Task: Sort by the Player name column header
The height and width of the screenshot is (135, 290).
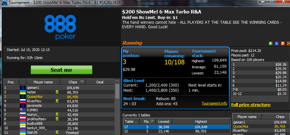Action: 43,82
